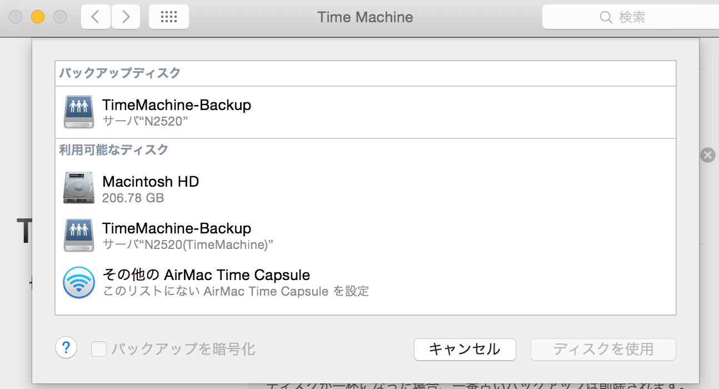
Task: Open help with the question mark button
Action: click(66, 348)
